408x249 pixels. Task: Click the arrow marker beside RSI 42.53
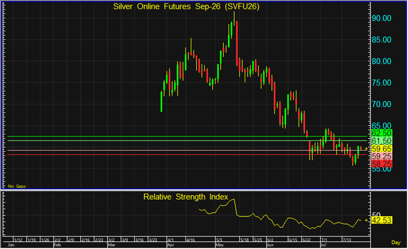(x=366, y=221)
